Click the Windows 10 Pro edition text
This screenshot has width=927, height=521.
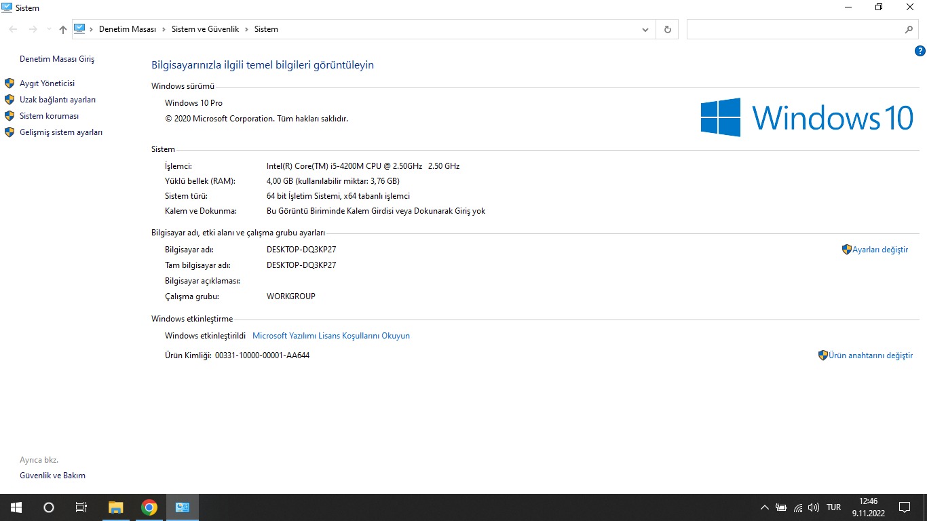[193, 103]
